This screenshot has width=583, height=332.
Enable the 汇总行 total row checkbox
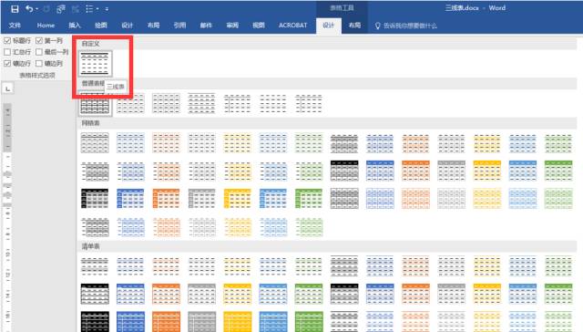(7, 52)
